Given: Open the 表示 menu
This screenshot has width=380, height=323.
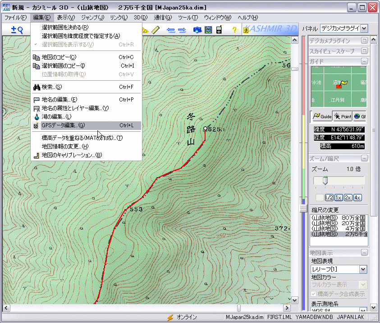Looking at the screenshot, I should 66,18.
